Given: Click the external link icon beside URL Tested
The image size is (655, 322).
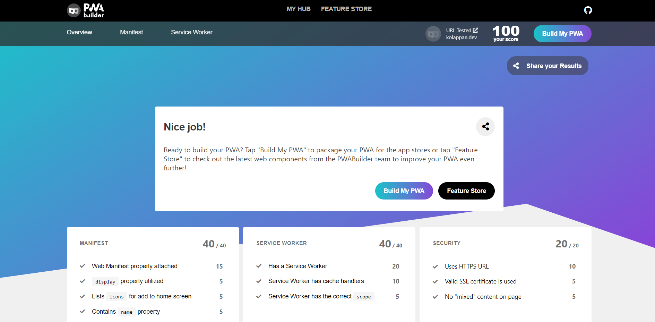Looking at the screenshot, I should click(x=475, y=31).
